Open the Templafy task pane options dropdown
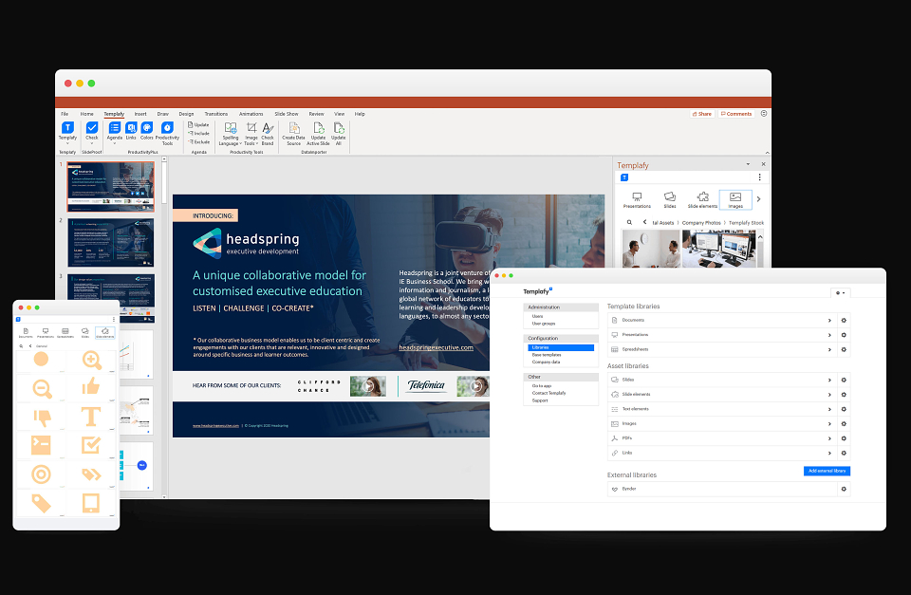Image resolution: width=911 pixels, height=595 pixels. 748,164
